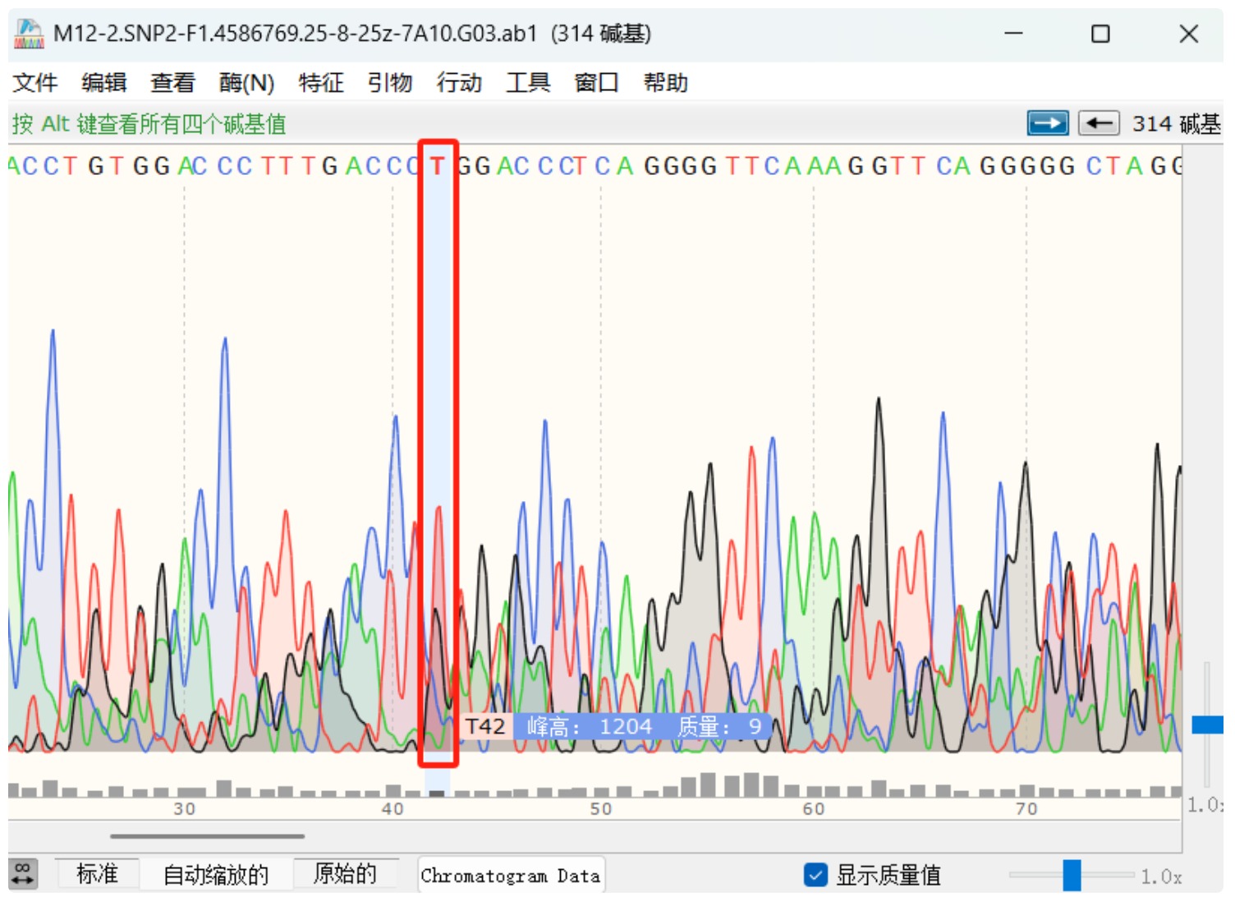Maximize the chromatogram window
Viewport: 1235px width, 902px height.
1100,34
